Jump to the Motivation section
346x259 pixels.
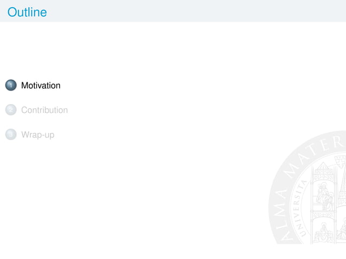41,86
